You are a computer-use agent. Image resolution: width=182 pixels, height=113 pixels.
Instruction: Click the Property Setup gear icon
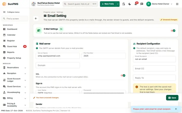[4, 58]
